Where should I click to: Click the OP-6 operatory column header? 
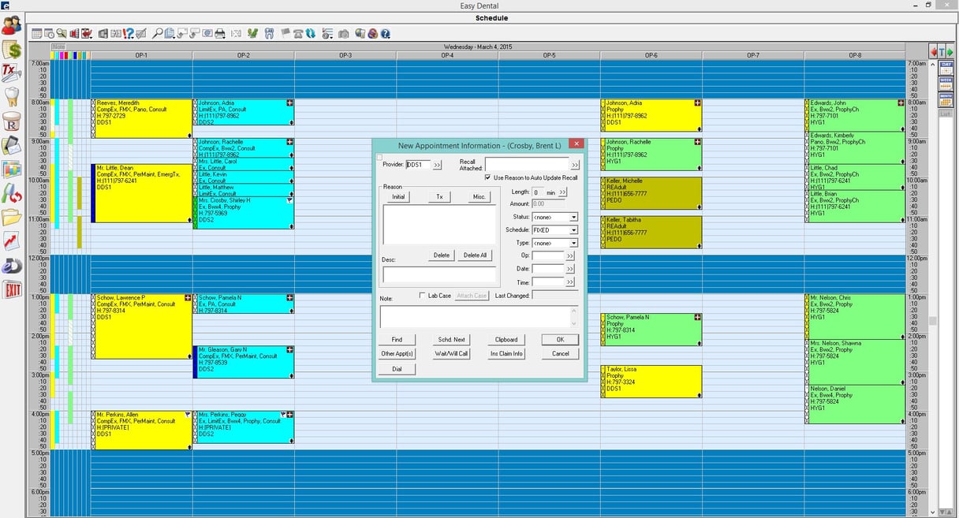tap(651, 55)
